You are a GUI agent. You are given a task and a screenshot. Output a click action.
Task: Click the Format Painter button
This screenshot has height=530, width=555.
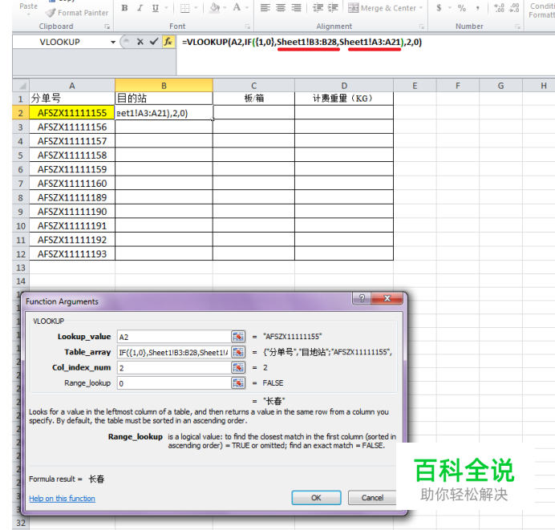77,13
